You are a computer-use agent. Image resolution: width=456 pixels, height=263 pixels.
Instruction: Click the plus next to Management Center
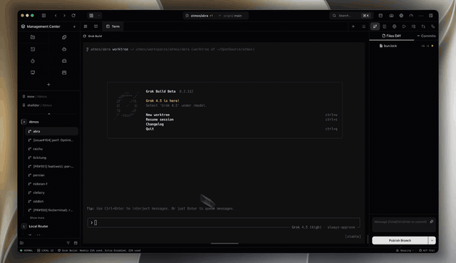[x=74, y=26]
